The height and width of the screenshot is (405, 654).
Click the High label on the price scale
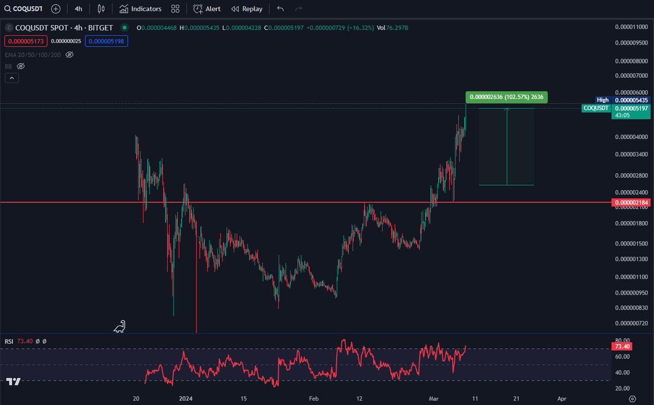coord(602,100)
